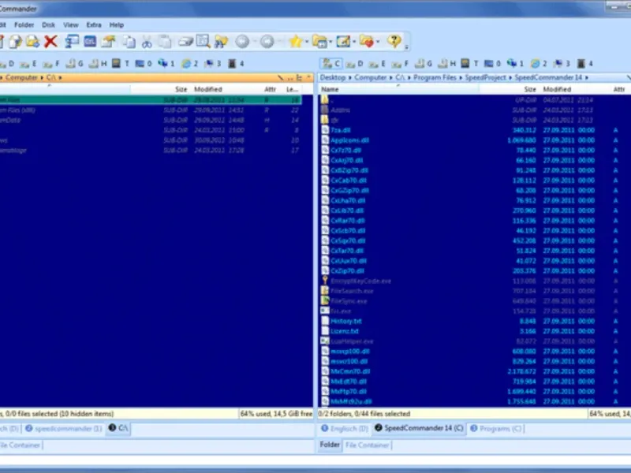This screenshot has width=631, height=473.
Task: Open the Disk menu
Action: [48, 25]
